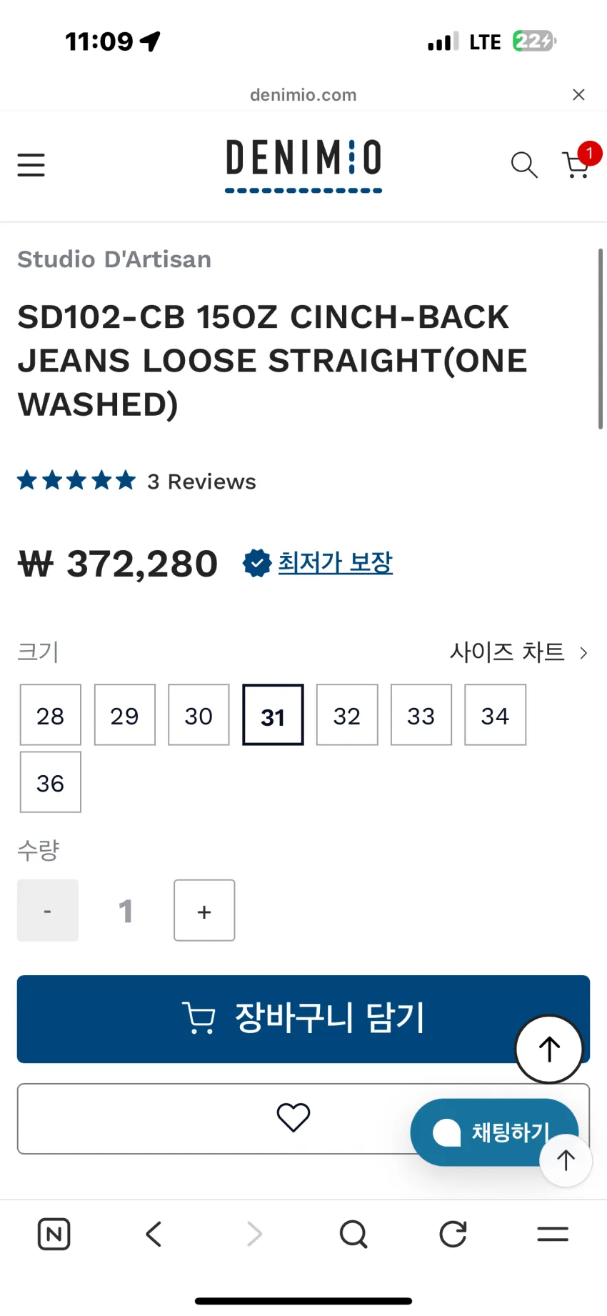Open the site search magnifier icon

click(524, 165)
